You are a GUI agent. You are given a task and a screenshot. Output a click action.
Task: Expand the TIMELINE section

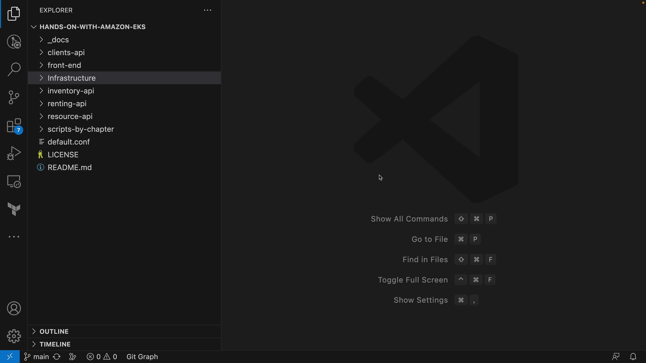(x=55, y=344)
